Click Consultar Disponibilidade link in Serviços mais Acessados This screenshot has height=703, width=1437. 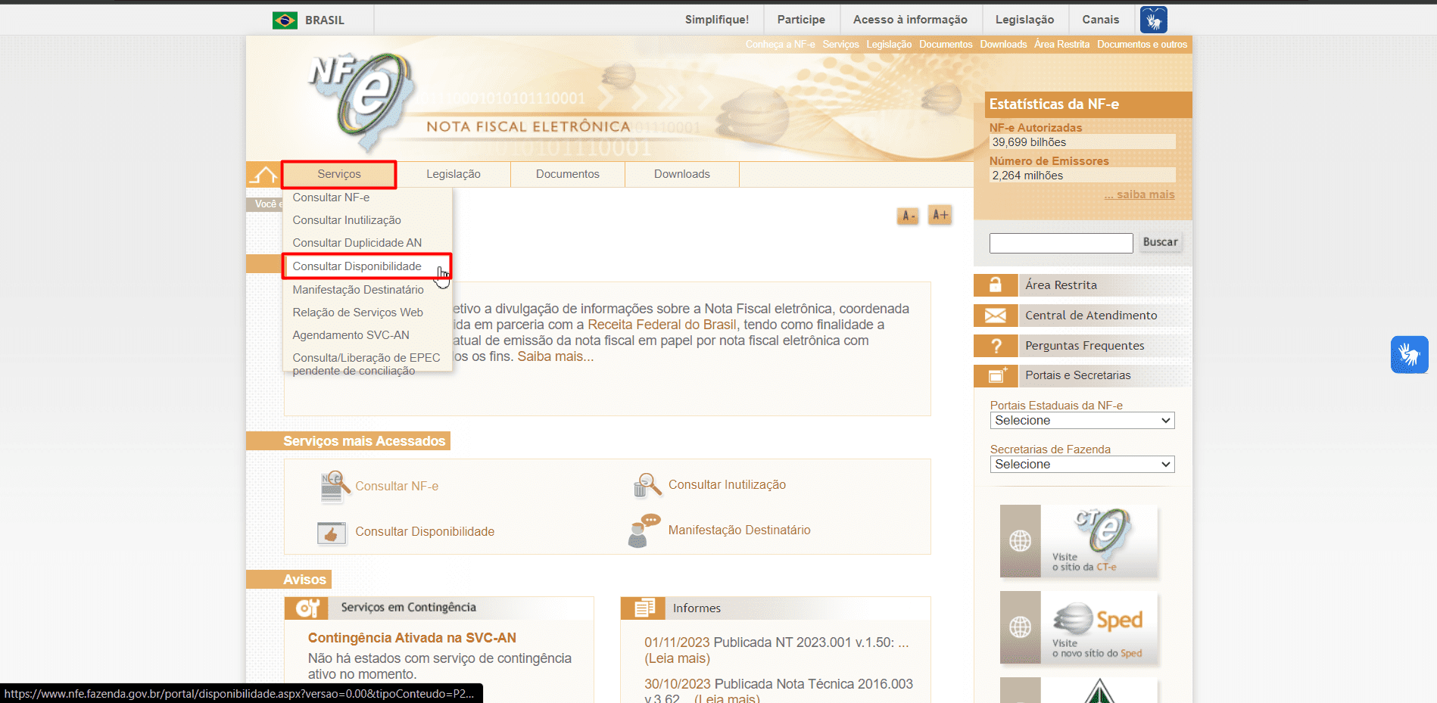(x=425, y=532)
